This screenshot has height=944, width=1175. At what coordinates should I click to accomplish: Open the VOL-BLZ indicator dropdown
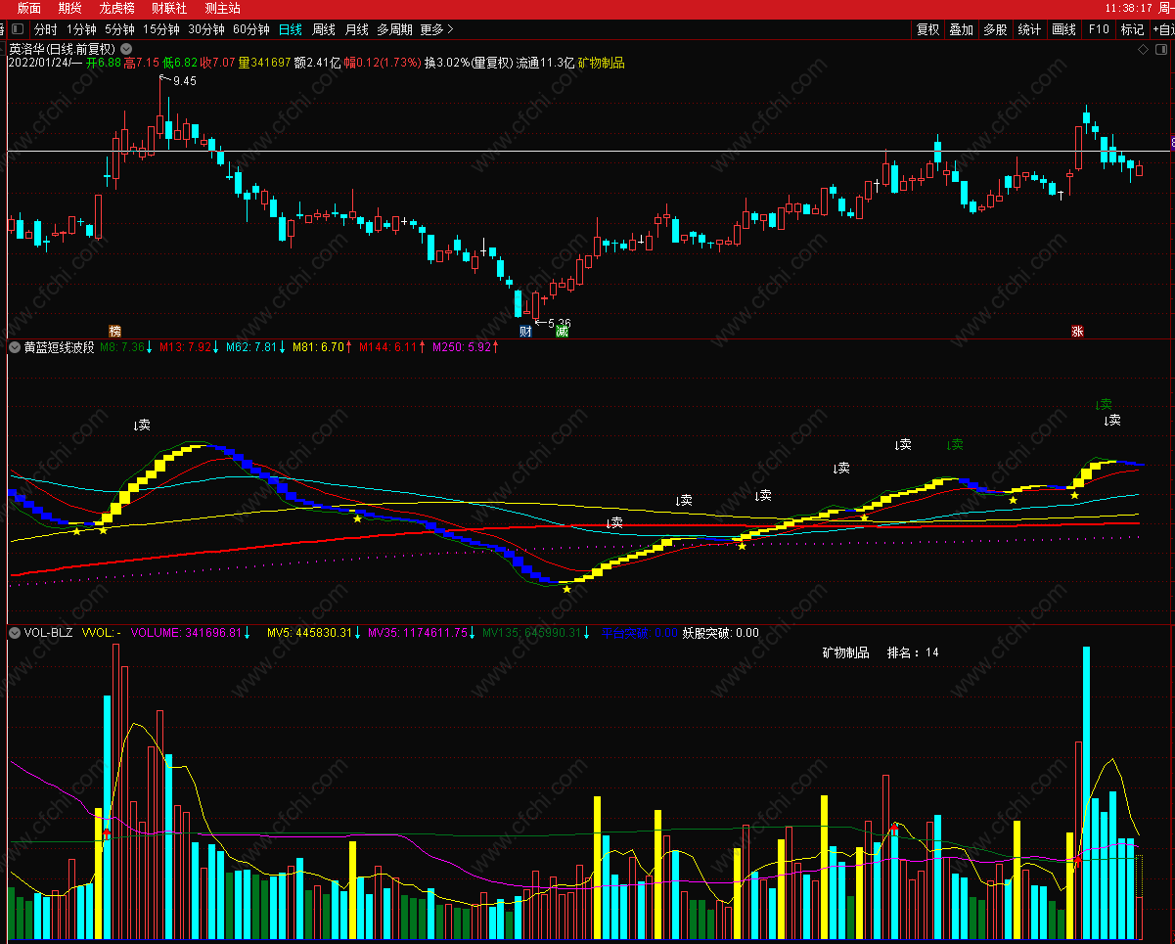(x=15, y=633)
